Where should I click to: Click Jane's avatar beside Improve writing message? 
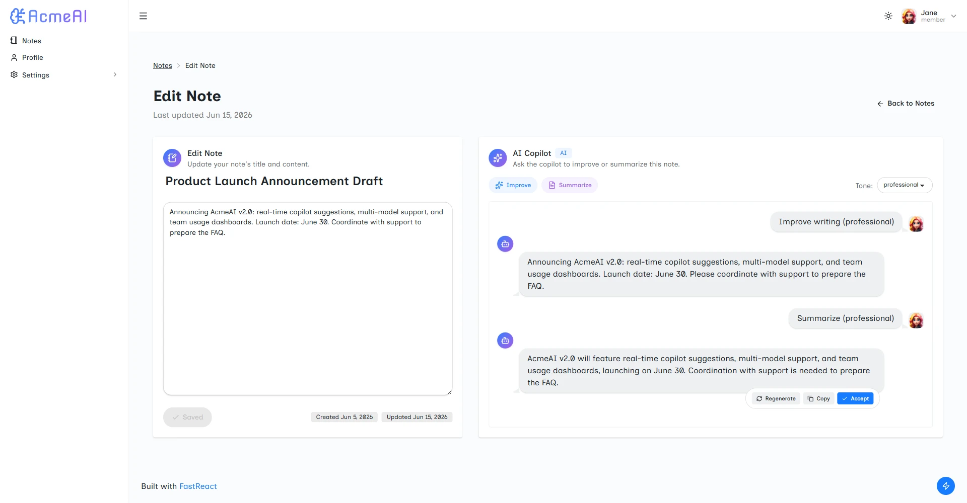pyautogui.click(x=916, y=224)
